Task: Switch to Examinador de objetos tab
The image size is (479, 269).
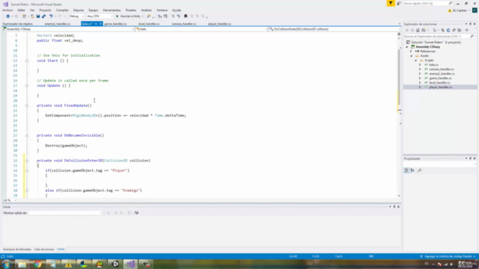Action: (x=18, y=24)
